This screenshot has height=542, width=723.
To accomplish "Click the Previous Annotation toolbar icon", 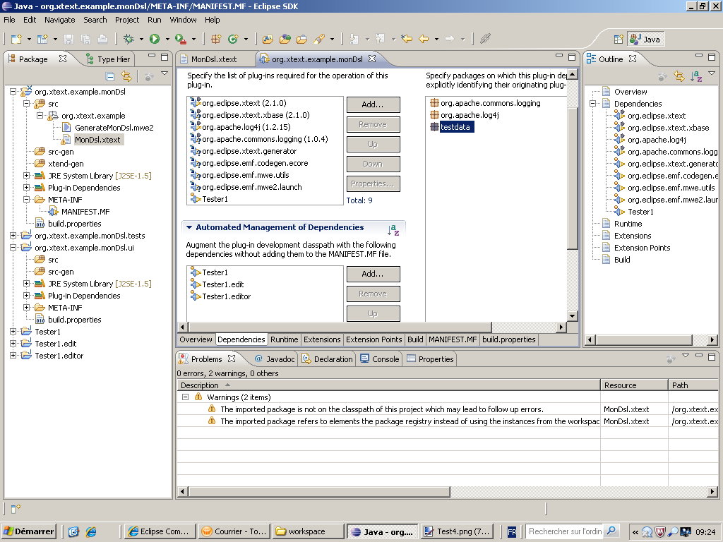I will pos(381,40).
